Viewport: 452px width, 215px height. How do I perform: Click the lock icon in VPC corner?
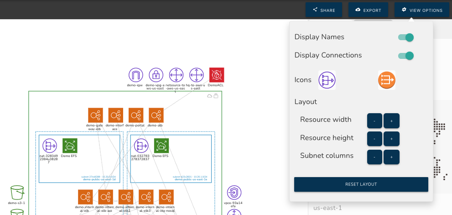click(x=216, y=95)
